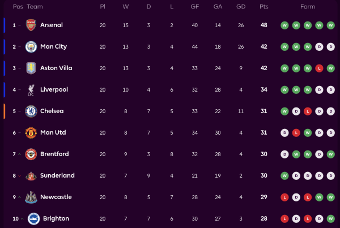Select the GD column header
This screenshot has height=228, width=340.
click(x=241, y=7)
